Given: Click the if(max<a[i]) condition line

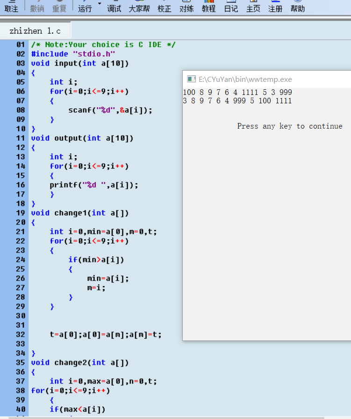Looking at the screenshot, I should click(x=78, y=409).
